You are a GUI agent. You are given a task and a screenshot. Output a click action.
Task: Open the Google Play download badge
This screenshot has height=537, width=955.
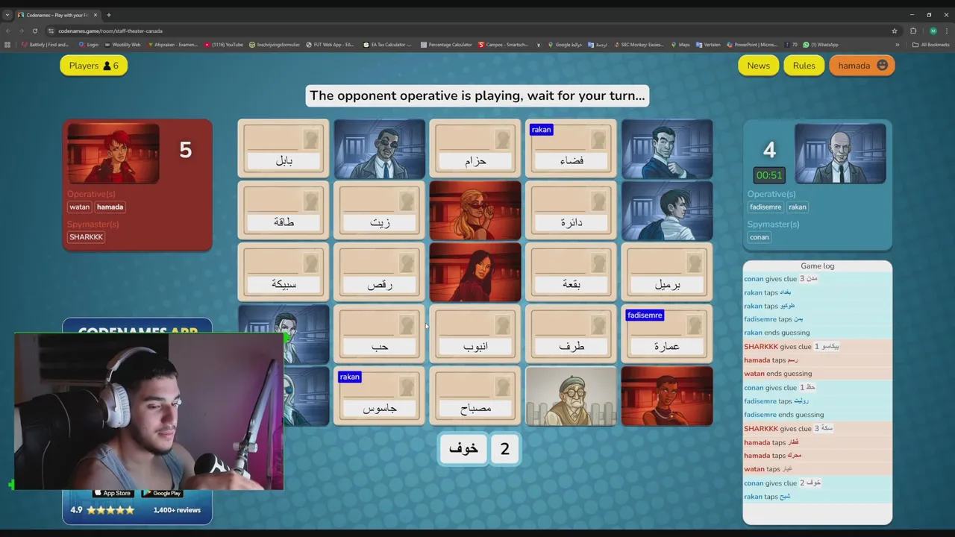pos(162,493)
